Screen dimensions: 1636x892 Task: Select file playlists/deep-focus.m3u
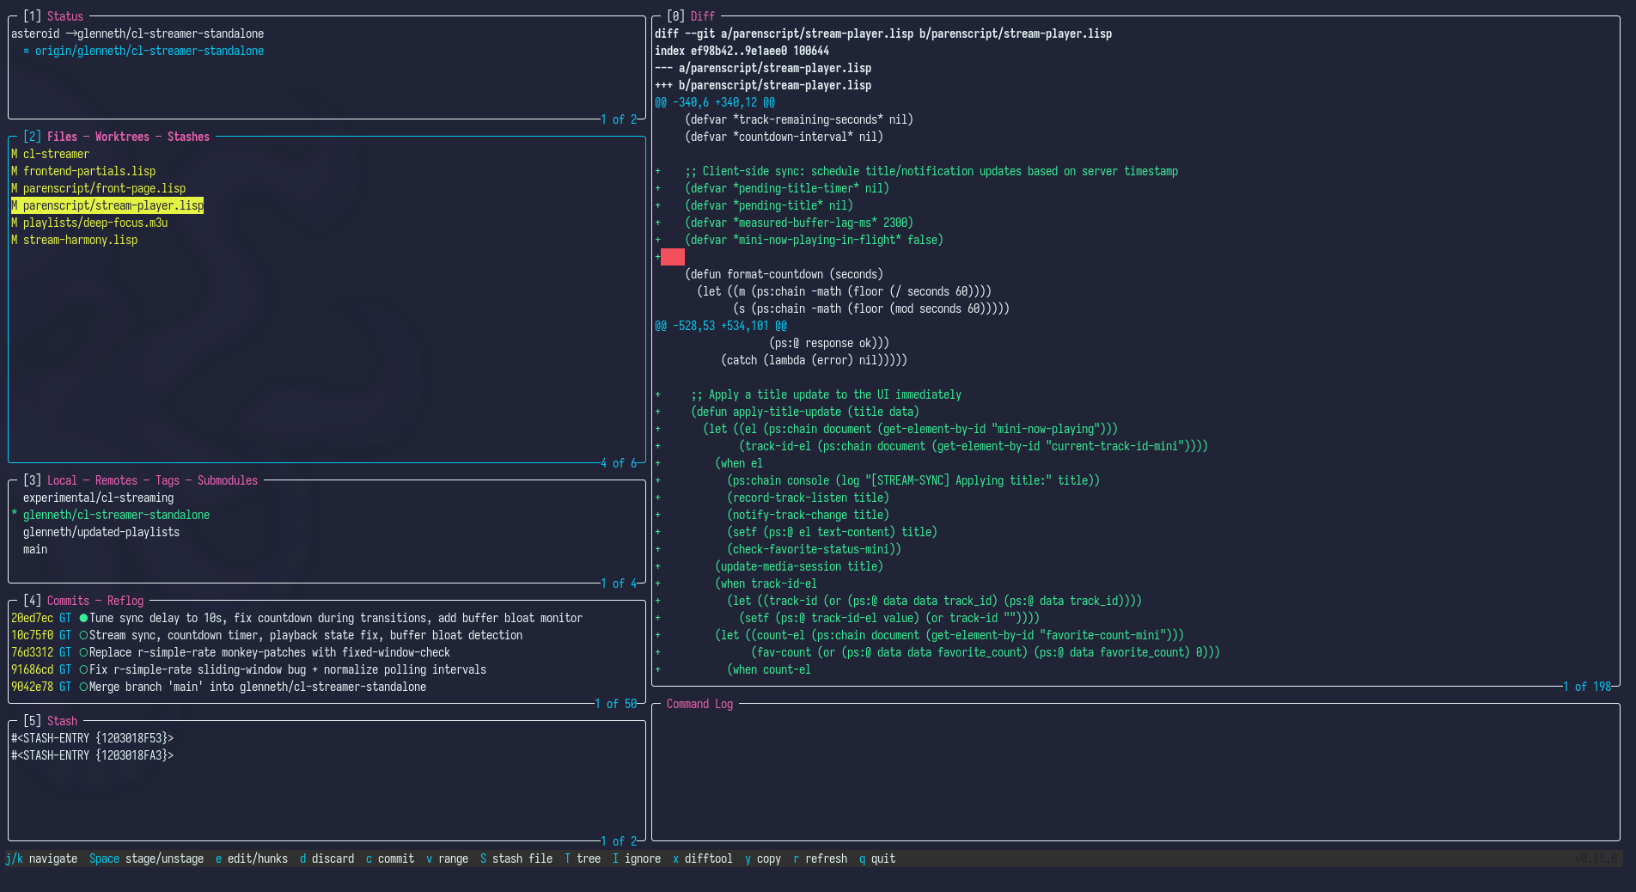tap(89, 223)
